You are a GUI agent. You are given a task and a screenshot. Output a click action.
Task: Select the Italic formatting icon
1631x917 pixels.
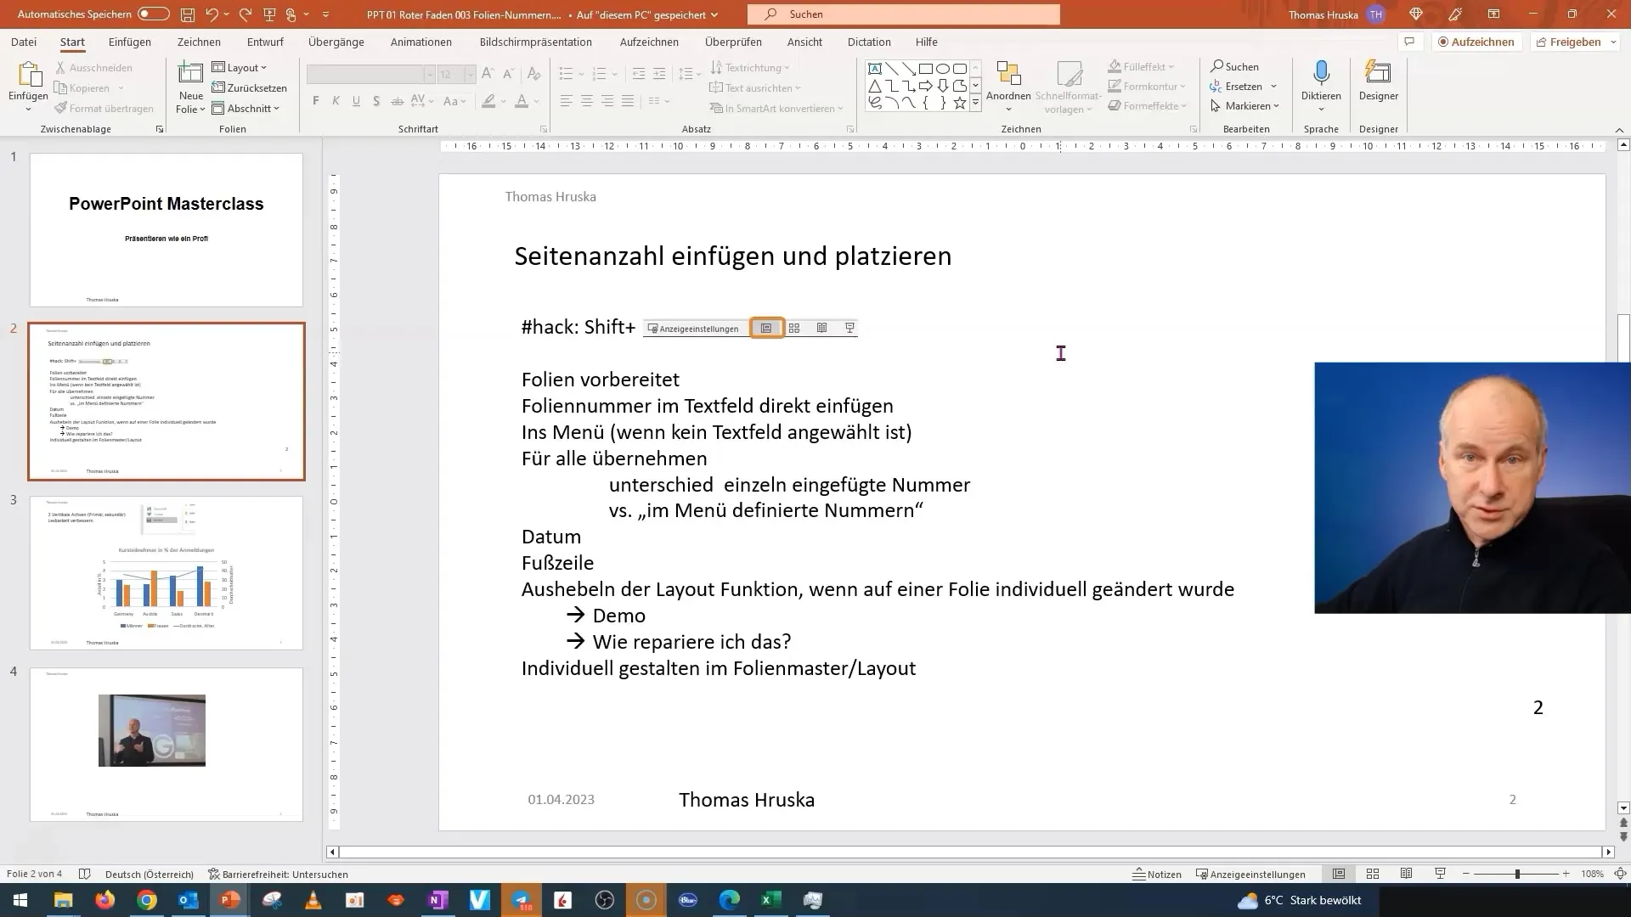pyautogui.click(x=335, y=102)
